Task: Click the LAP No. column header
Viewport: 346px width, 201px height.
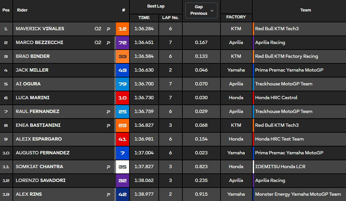Action: (x=170, y=18)
